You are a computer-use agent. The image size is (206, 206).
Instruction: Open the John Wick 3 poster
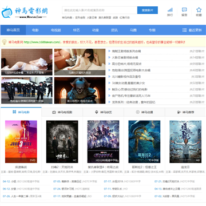coord(21,142)
